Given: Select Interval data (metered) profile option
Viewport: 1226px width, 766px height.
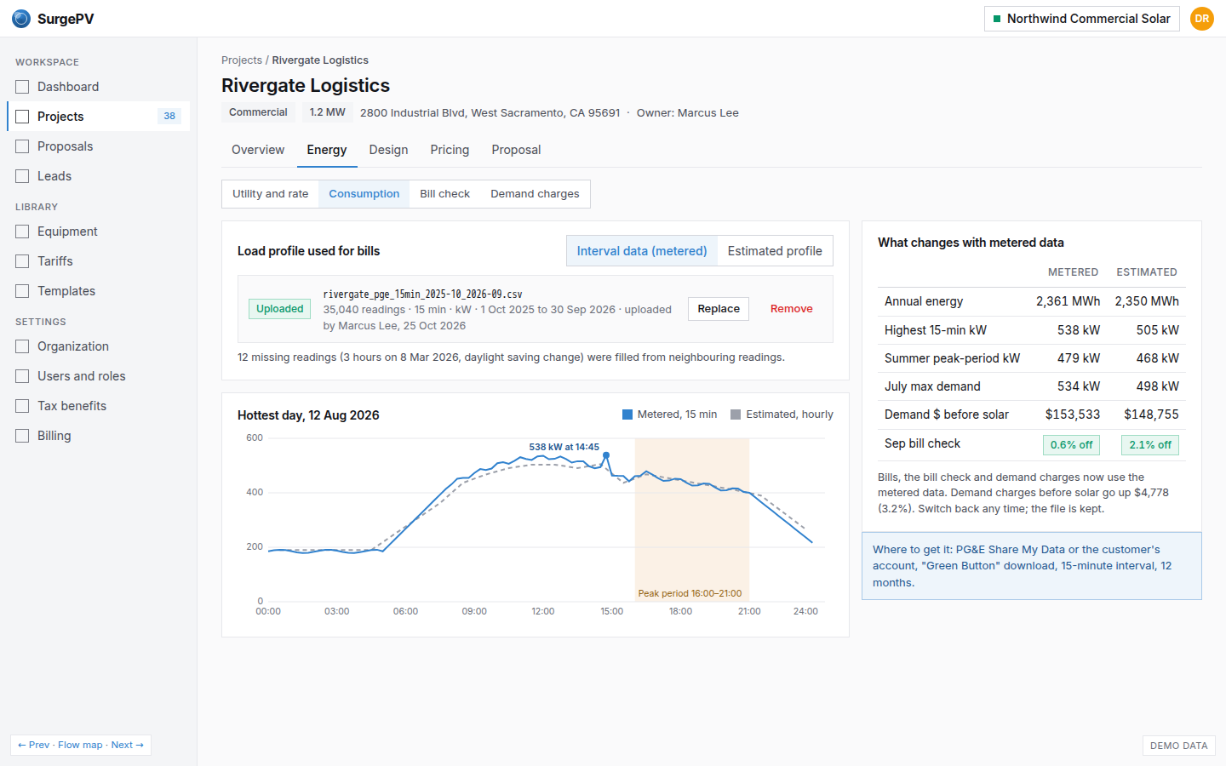Looking at the screenshot, I should coord(642,251).
